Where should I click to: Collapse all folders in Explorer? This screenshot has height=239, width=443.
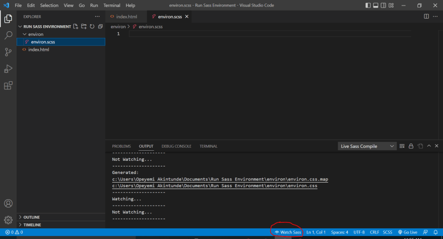tap(100, 26)
